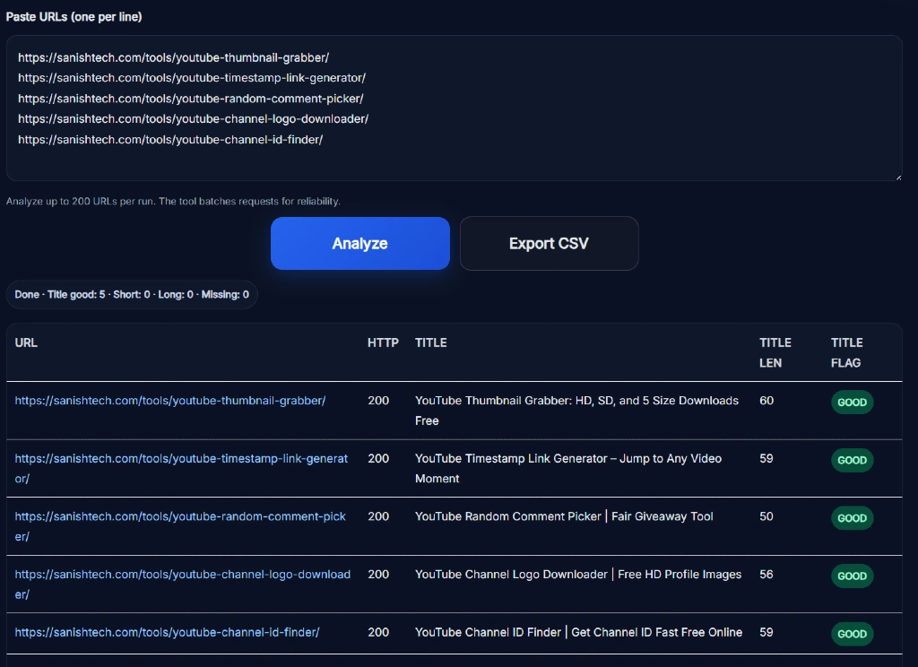This screenshot has height=667, width=918.
Task: Select the GOOD badge in Random Comment Picker row
Action: (851, 518)
